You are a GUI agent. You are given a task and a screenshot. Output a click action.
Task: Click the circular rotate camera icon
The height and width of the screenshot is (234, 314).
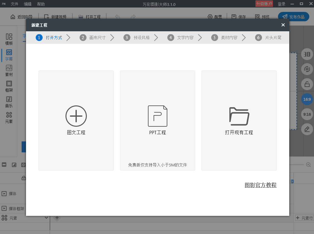[307, 69]
